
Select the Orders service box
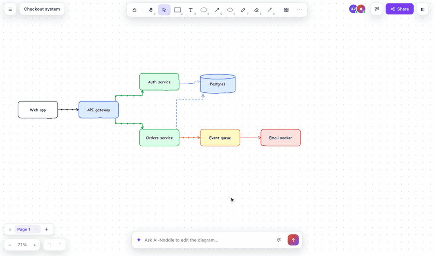[159, 138]
